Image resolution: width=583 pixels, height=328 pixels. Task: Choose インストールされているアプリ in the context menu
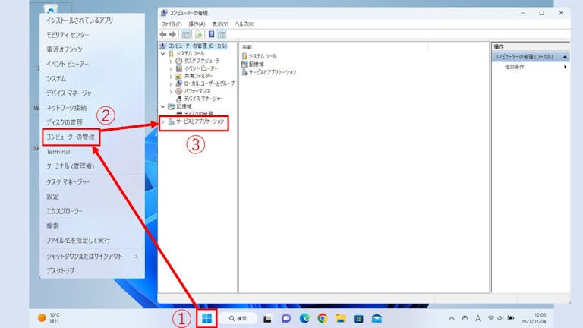pos(80,20)
